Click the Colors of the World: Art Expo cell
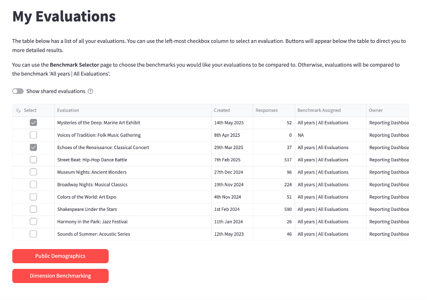The height and width of the screenshot is (300, 427). tap(87, 197)
